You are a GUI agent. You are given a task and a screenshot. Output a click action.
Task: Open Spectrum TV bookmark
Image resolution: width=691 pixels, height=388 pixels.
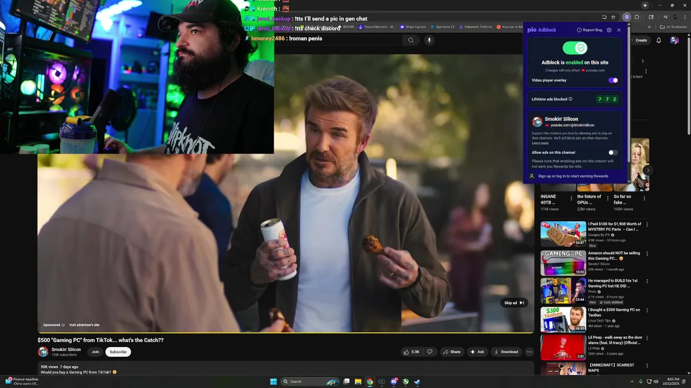442,26
